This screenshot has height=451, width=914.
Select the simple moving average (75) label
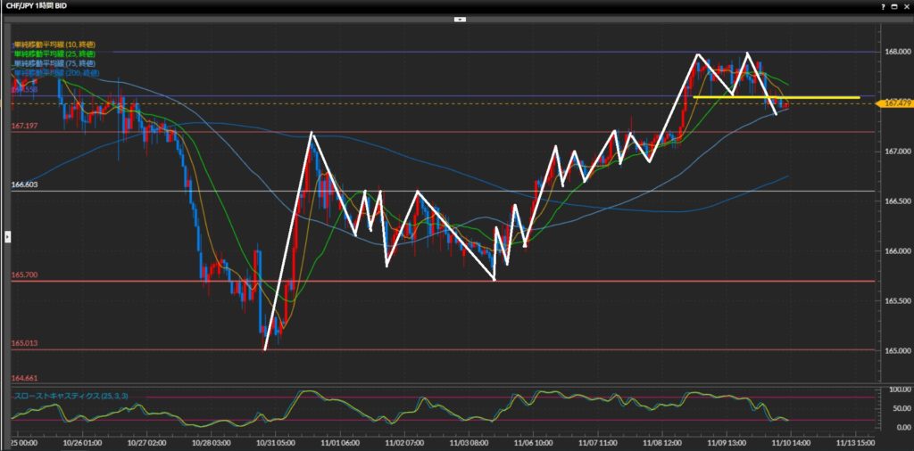click(55, 63)
